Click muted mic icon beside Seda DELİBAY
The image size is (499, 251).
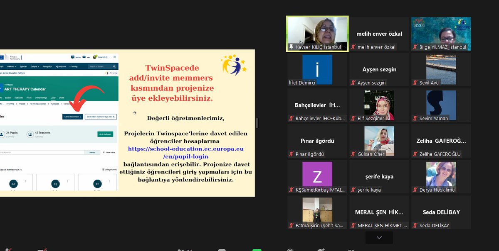415,226
